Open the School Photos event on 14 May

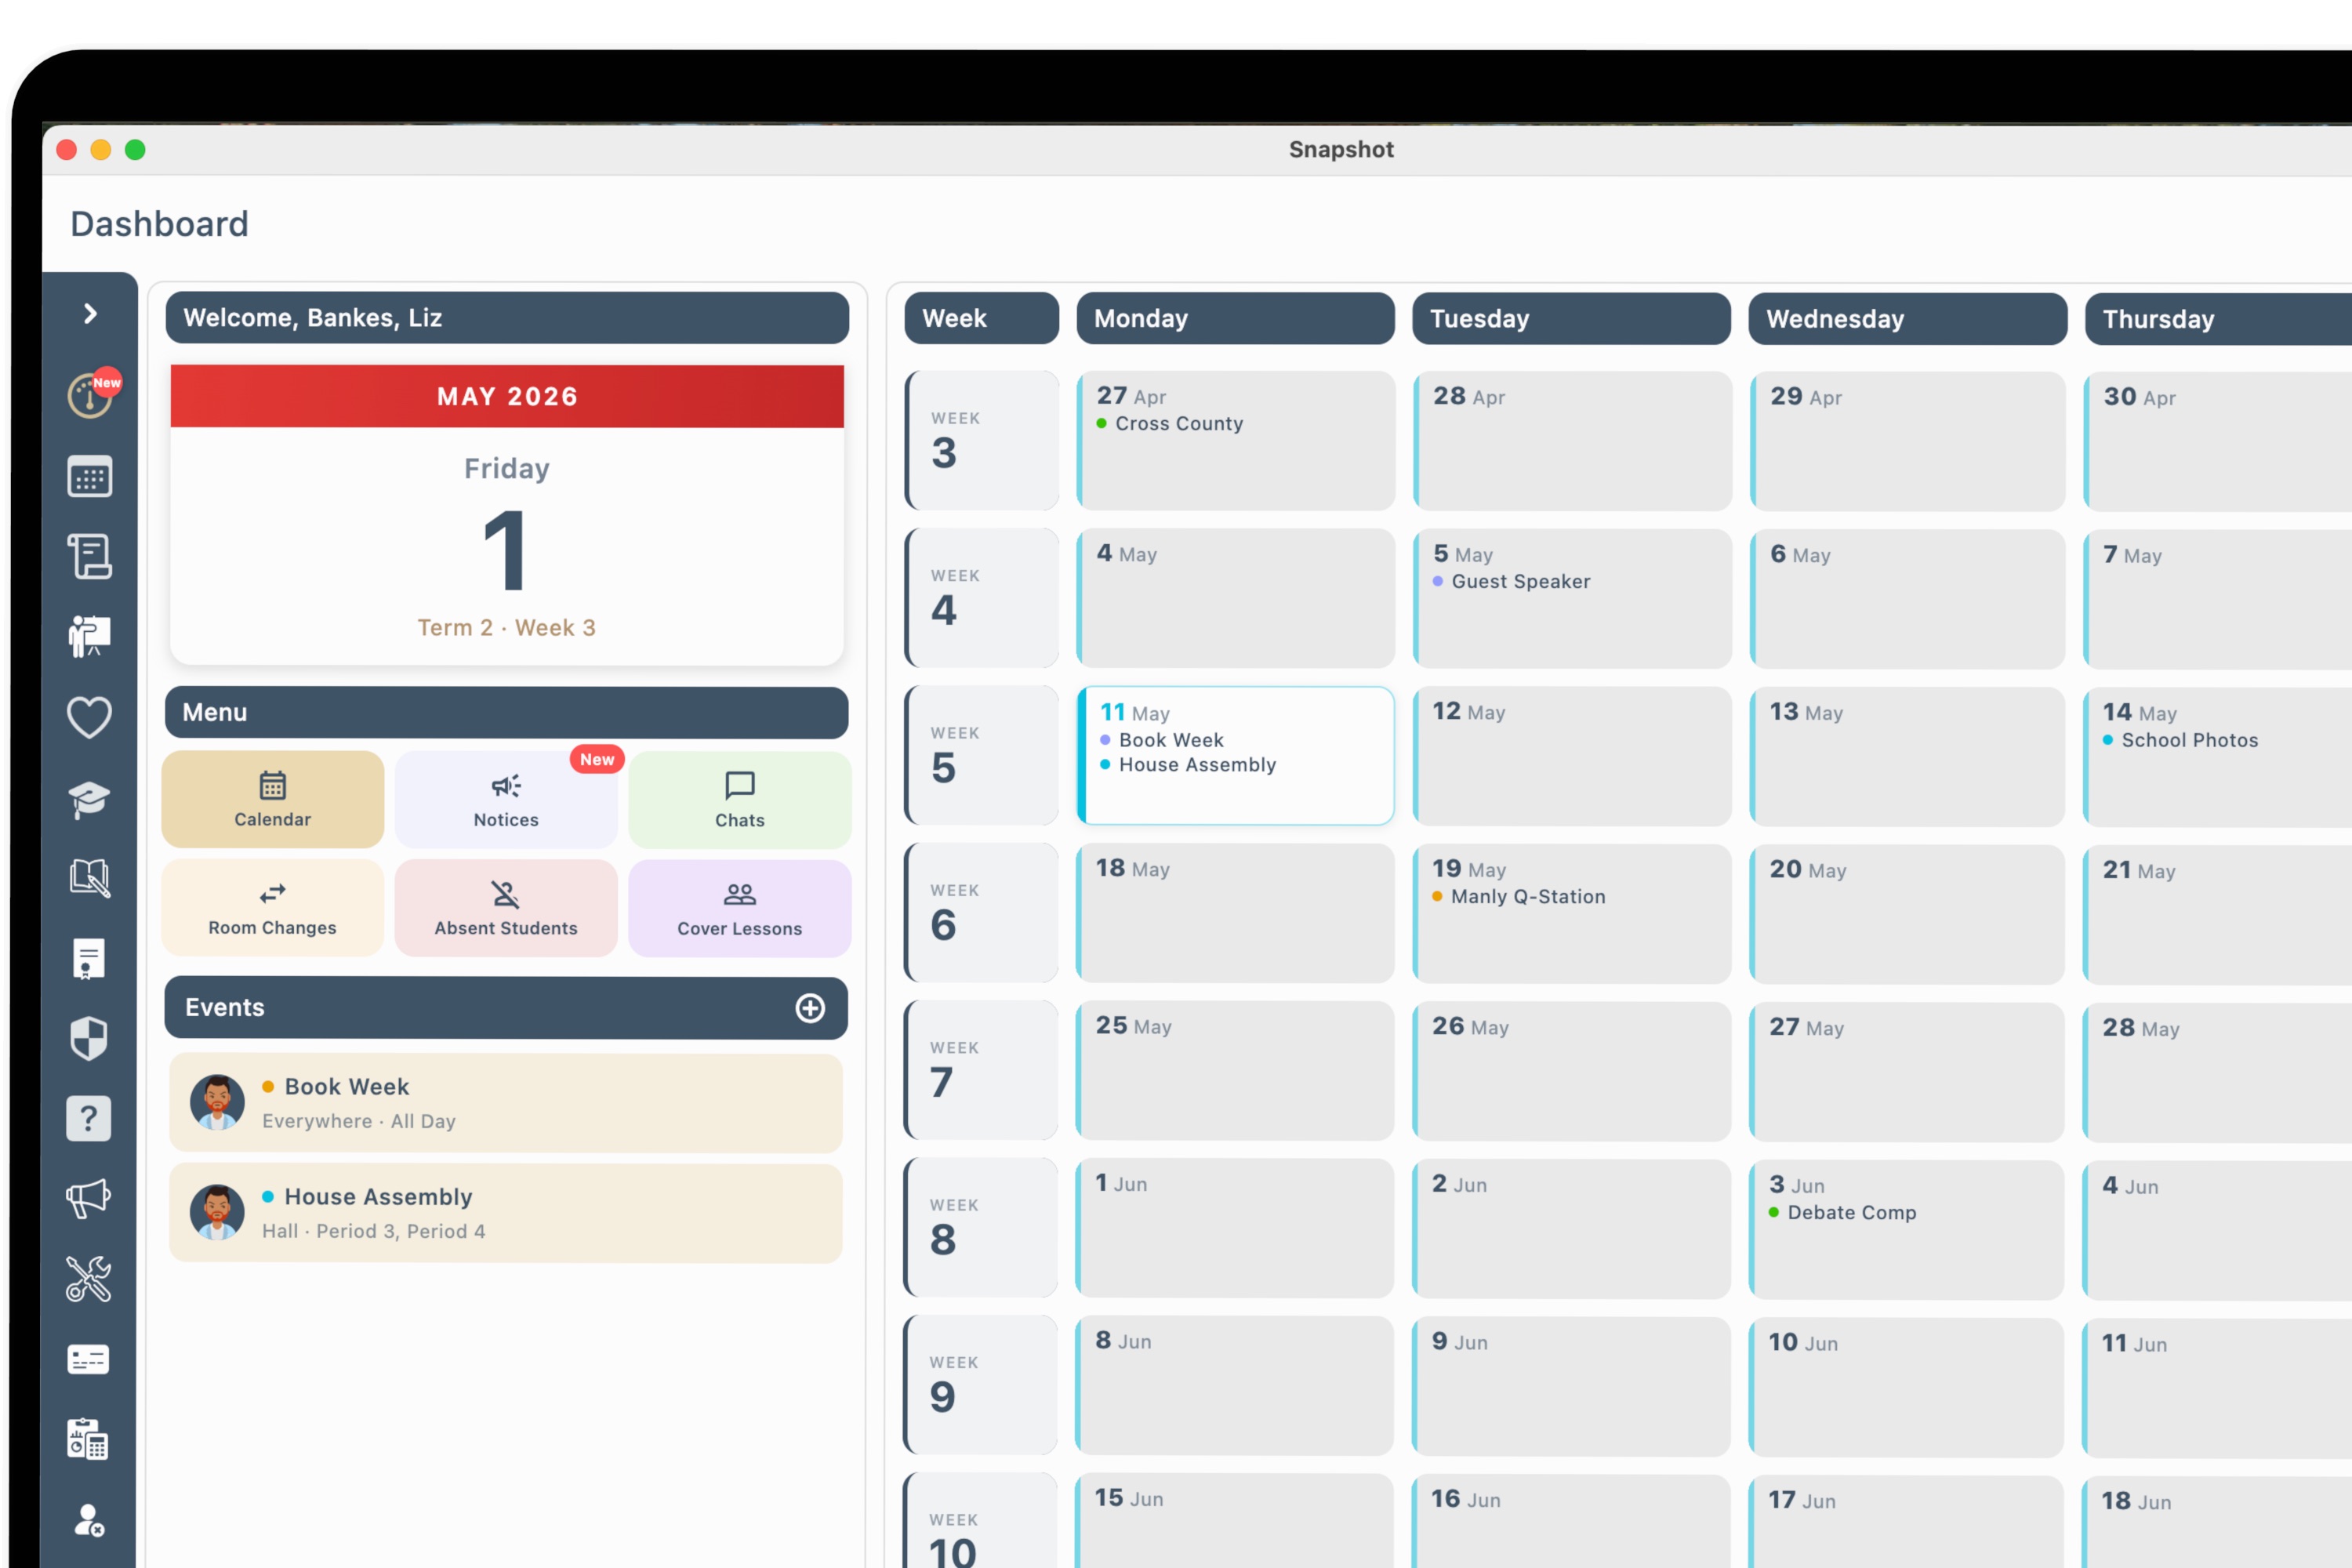2181,740
